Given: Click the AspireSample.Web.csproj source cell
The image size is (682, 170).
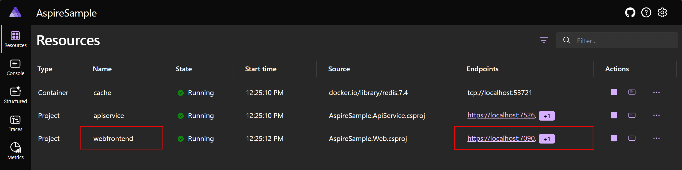Looking at the screenshot, I should pos(368,139).
